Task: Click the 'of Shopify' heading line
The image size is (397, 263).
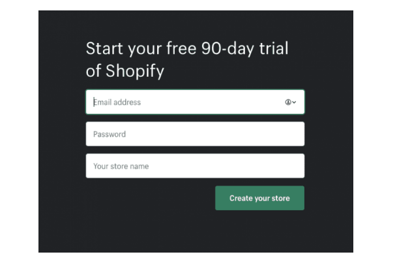Action: (125, 71)
